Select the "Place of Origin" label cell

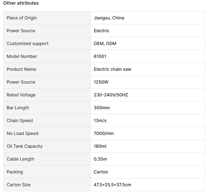(21, 18)
